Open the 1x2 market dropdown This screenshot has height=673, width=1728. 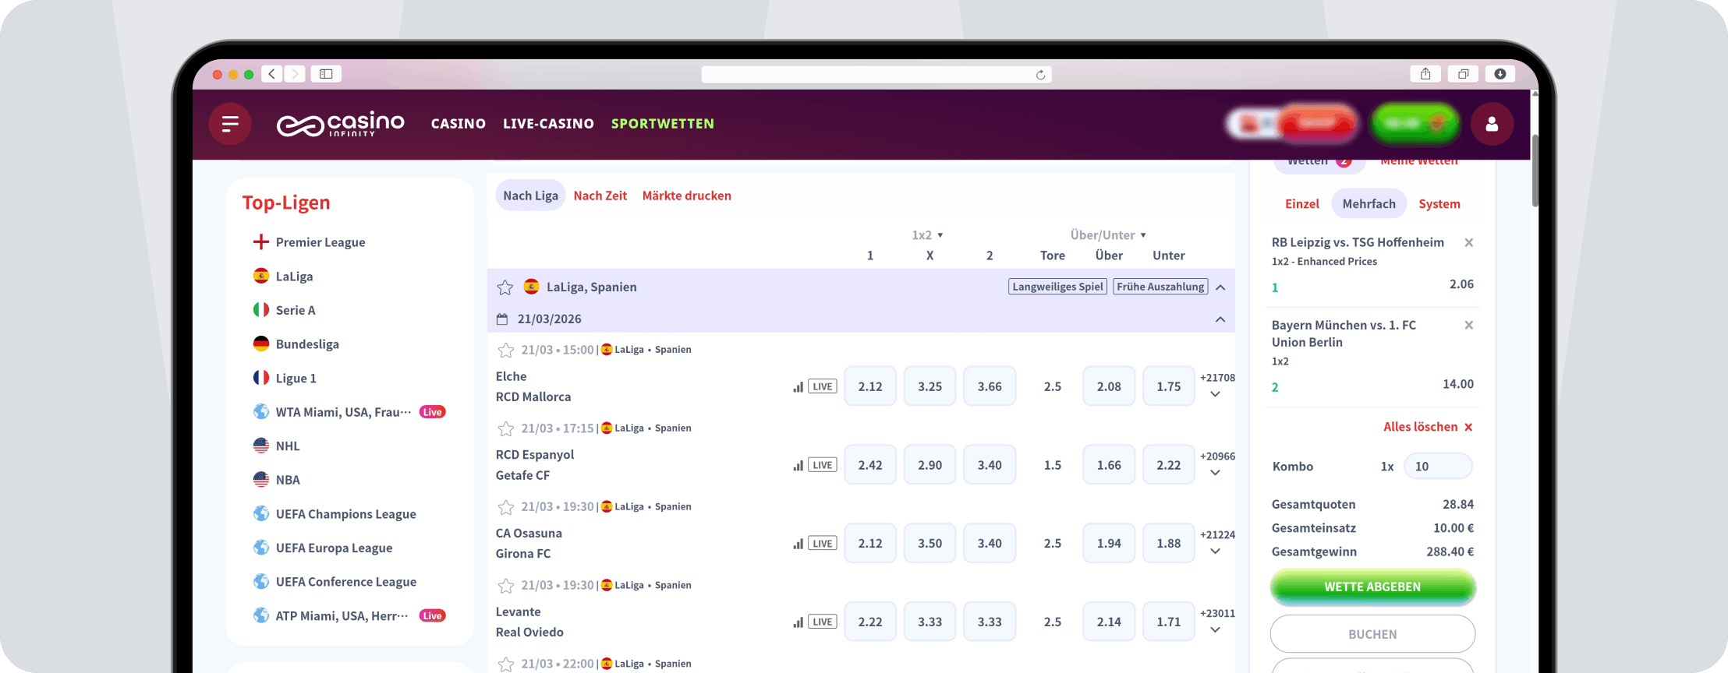pyautogui.click(x=928, y=235)
